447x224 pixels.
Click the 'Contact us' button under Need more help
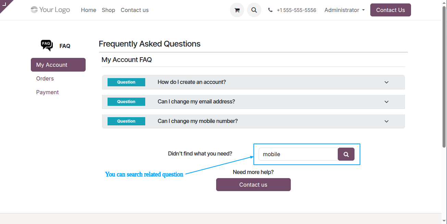click(x=253, y=185)
